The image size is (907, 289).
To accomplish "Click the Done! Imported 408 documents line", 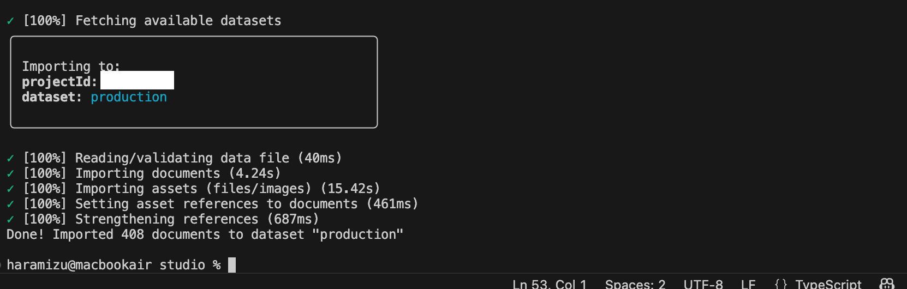I will pos(205,234).
